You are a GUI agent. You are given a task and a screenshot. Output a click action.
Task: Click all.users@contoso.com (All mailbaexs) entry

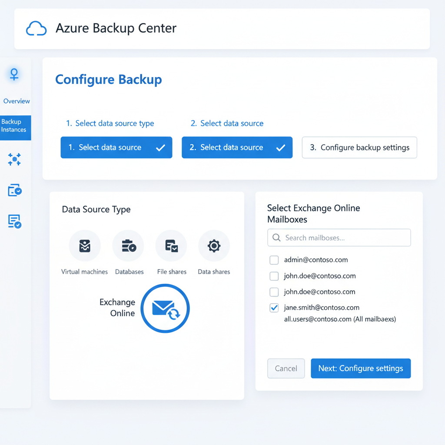click(340, 319)
